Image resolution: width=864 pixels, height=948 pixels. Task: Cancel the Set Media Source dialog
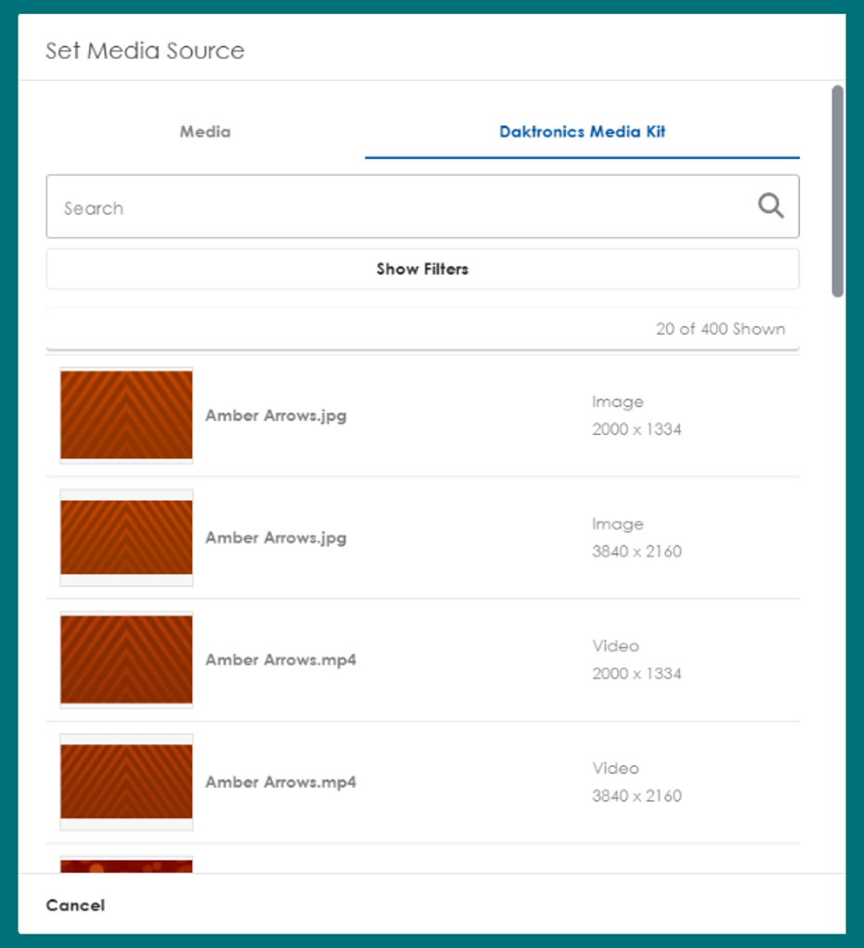coord(75,905)
